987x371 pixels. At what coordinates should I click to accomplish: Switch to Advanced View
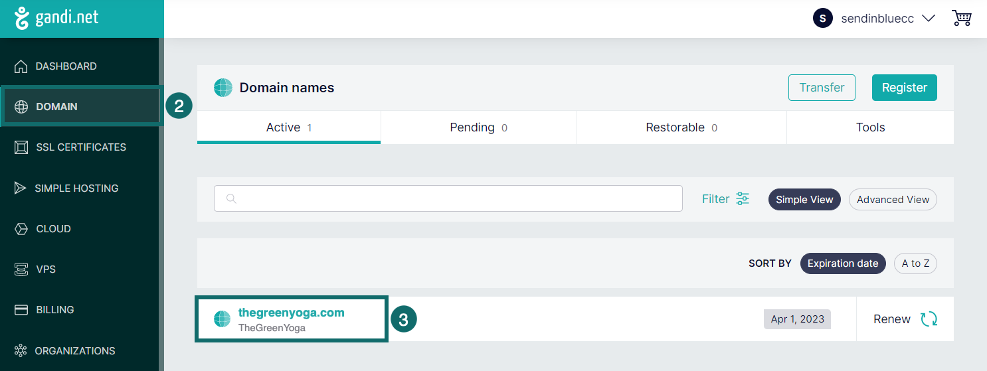coord(893,200)
